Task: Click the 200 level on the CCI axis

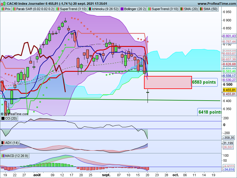Action: coord(226,118)
